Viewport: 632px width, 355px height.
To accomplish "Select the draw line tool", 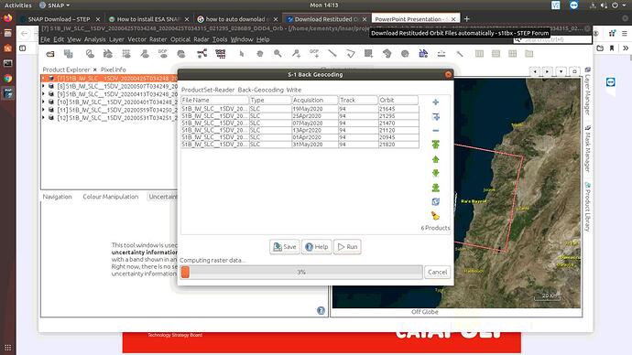I will point(332,54).
